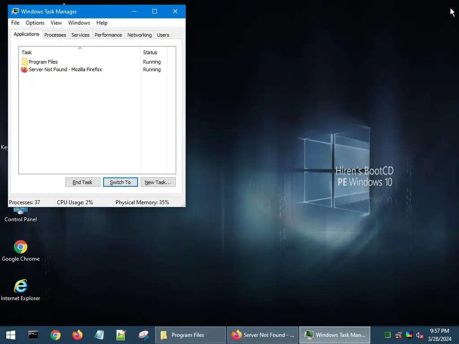Select the Applications tab
This screenshot has width=459, height=344.
tap(26, 34)
